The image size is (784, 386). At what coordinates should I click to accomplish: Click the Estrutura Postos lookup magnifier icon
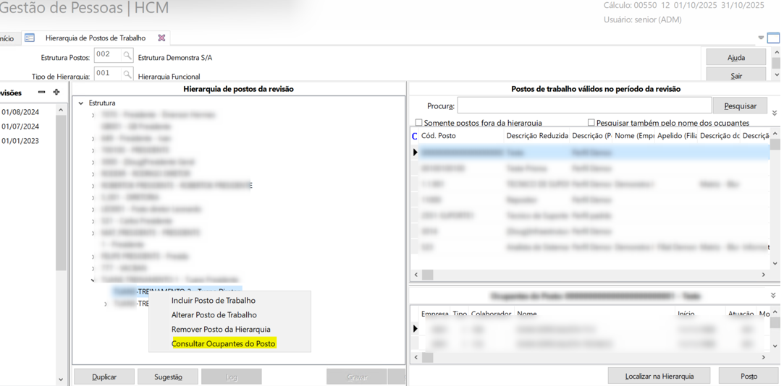[x=127, y=56]
